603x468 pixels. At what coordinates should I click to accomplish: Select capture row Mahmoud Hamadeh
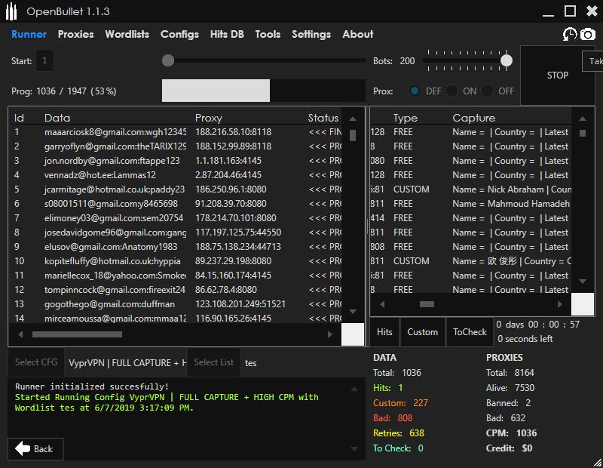[x=470, y=203]
